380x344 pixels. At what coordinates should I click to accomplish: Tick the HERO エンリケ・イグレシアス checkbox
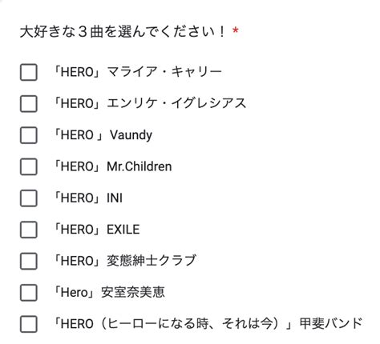pyautogui.click(x=29, y=104)
